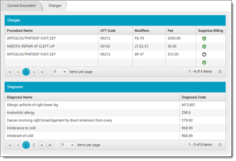Check Suppress Billing for $12.00 charge

[x=204, y=55]
